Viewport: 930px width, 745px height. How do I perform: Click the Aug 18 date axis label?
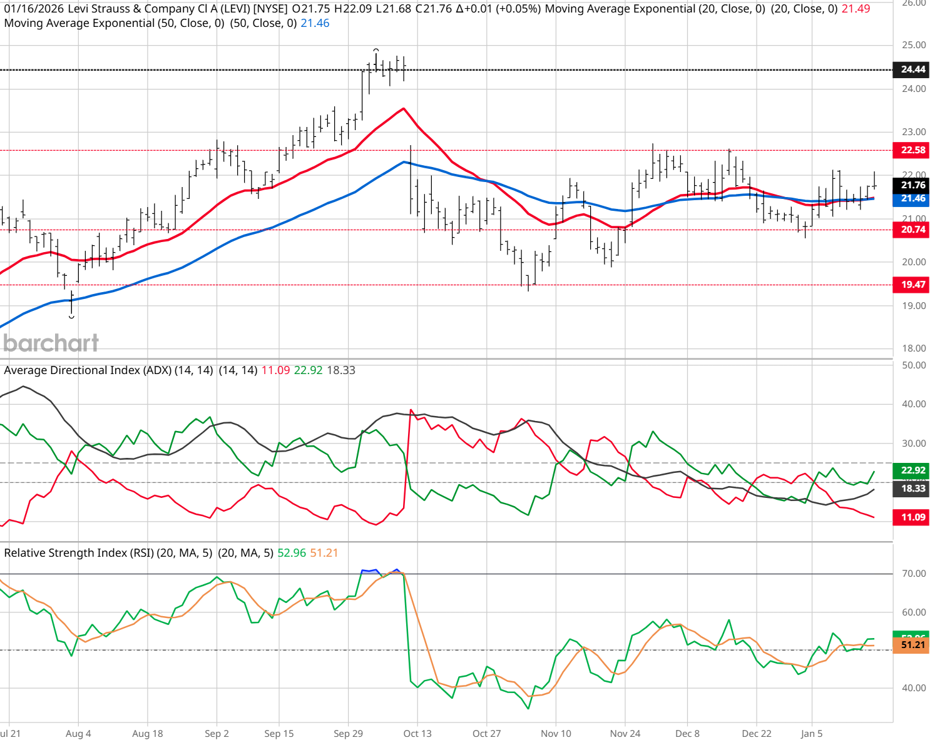(148, 734)
